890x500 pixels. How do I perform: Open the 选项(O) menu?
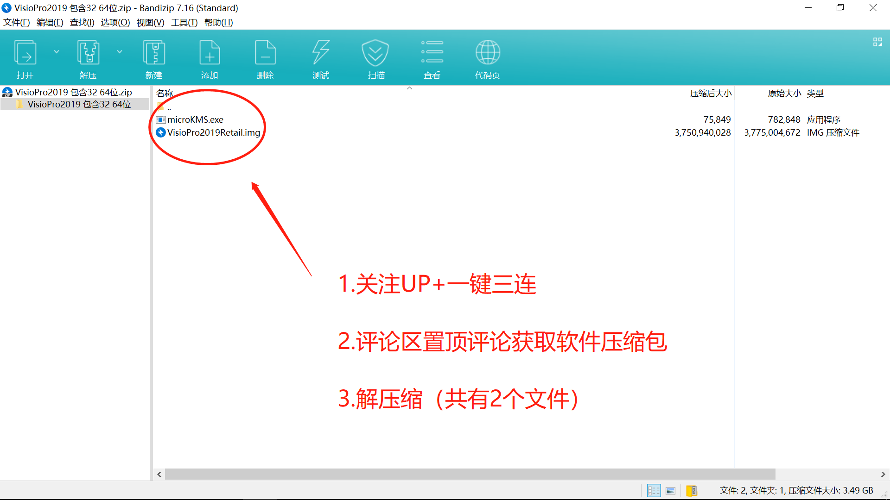click(x=115, y=22)
